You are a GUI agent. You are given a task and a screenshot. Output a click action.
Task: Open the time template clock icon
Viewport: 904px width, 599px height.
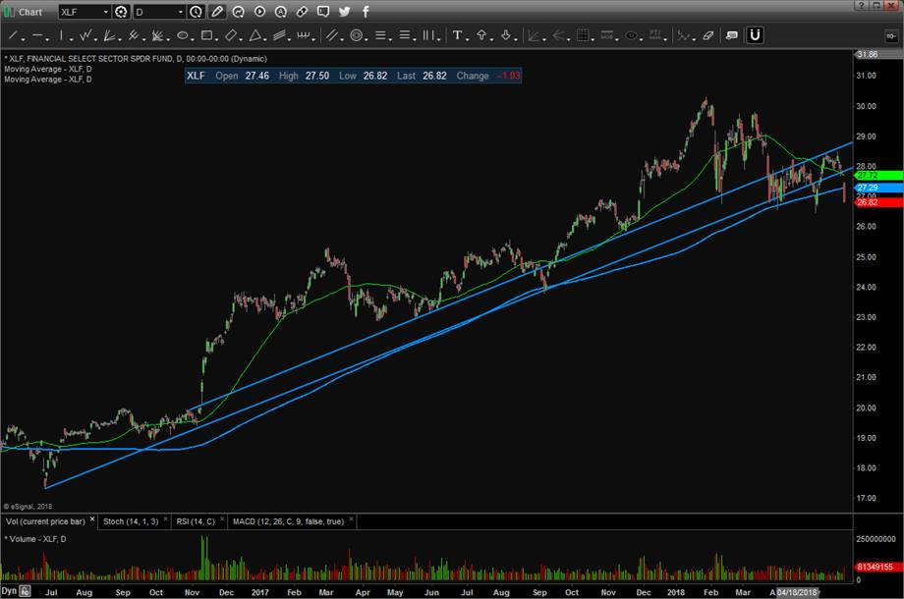click(x=196, y=12)
